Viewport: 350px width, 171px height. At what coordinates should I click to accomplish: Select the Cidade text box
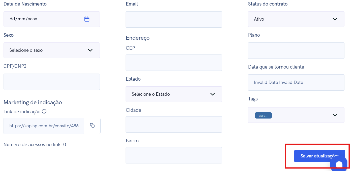coord(174,124)
